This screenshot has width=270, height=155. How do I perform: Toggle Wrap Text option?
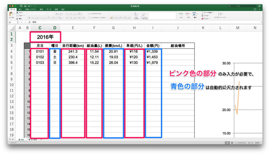coord(95,14)
